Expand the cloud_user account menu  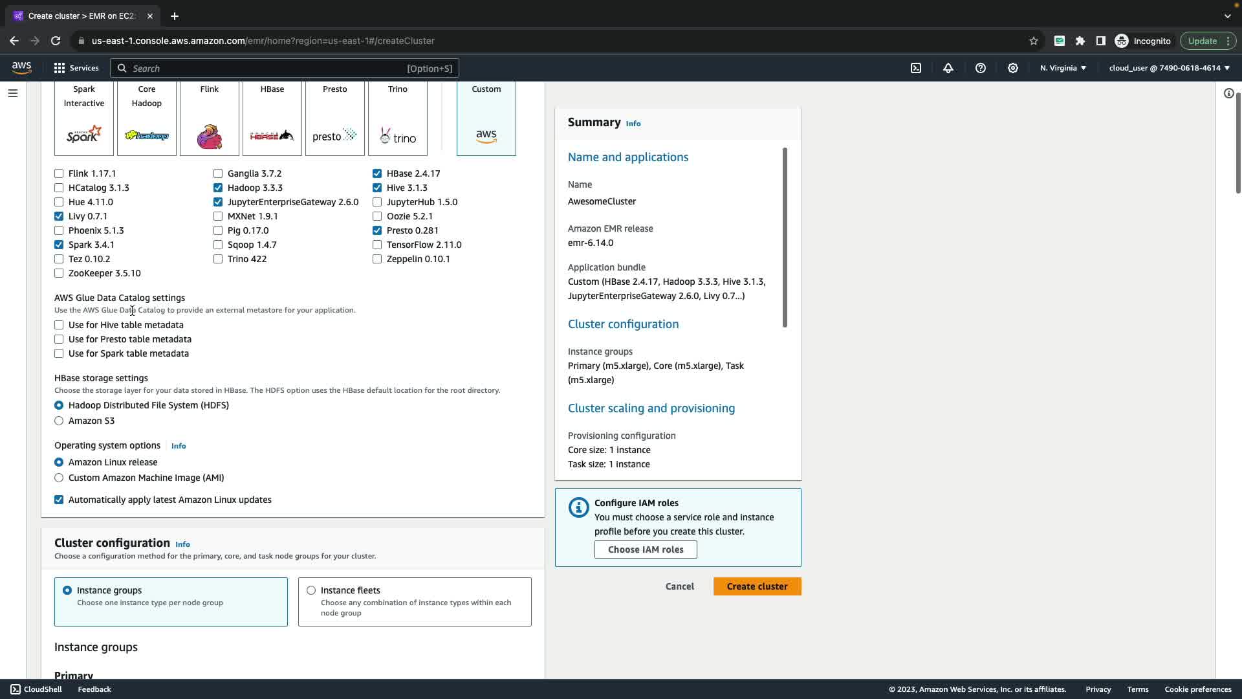pos(1169,68)
